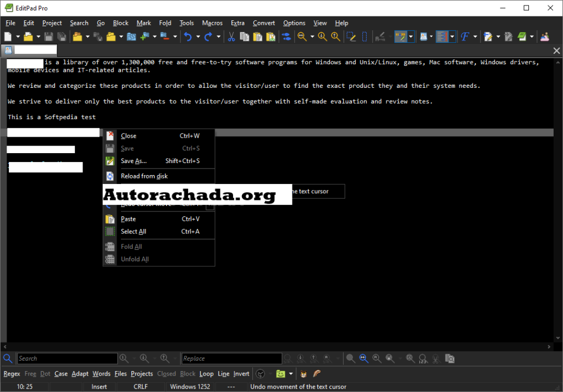Toggle the Case search option
563x392 pixels.
(x=61, y=374)
